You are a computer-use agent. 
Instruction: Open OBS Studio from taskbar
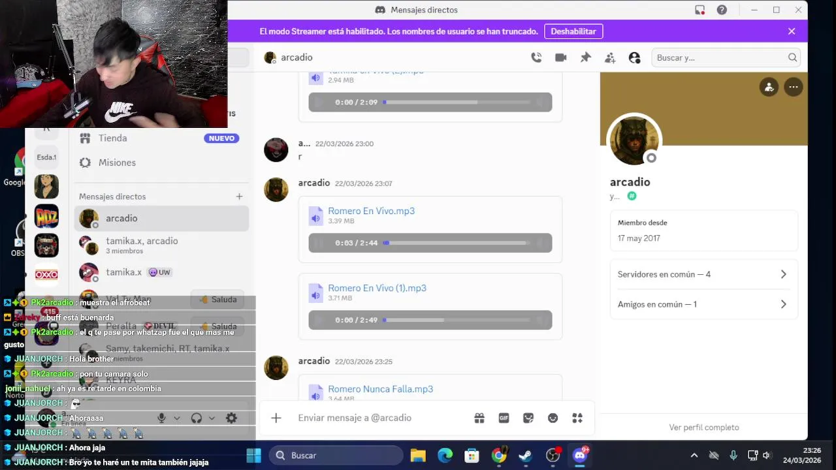(553, 456)
